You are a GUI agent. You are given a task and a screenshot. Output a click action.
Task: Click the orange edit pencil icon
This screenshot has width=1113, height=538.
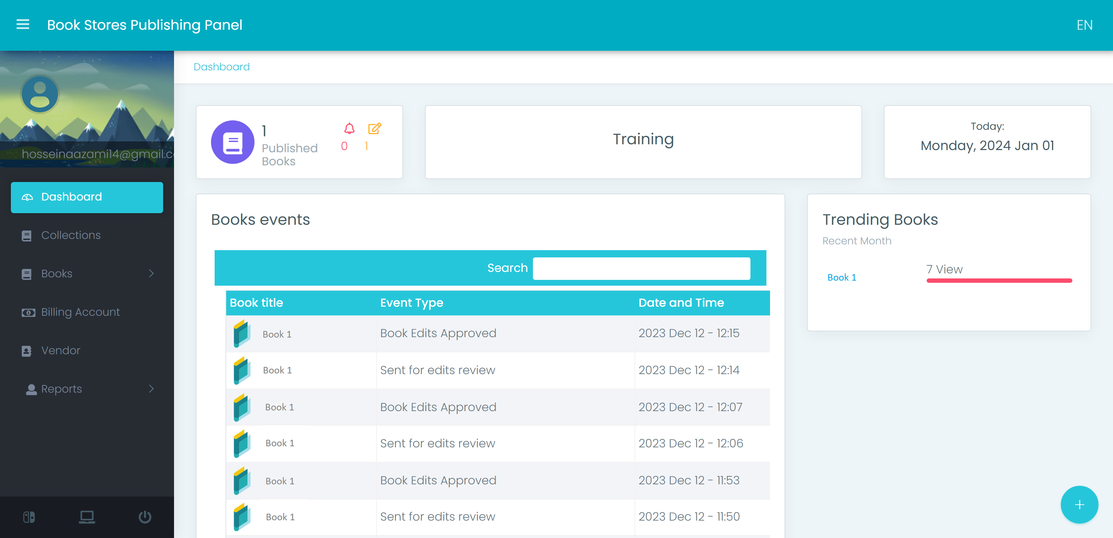[x=374, y=128]
